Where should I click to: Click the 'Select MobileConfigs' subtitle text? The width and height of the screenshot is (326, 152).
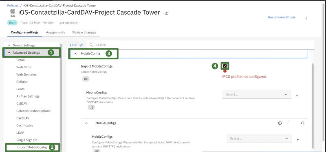click(x=94, y=72)
